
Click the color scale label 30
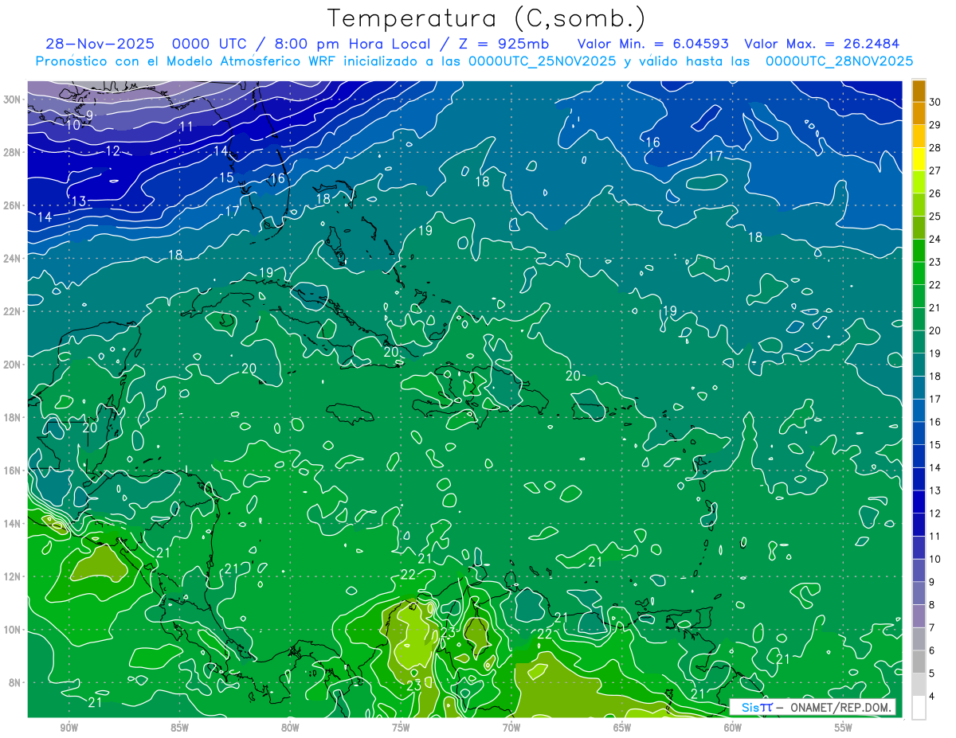(935, 102)
